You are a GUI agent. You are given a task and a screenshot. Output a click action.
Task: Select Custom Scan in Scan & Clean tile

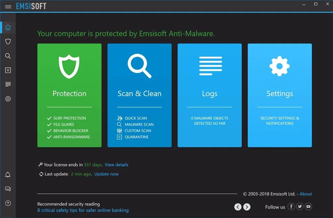[138, 131]
